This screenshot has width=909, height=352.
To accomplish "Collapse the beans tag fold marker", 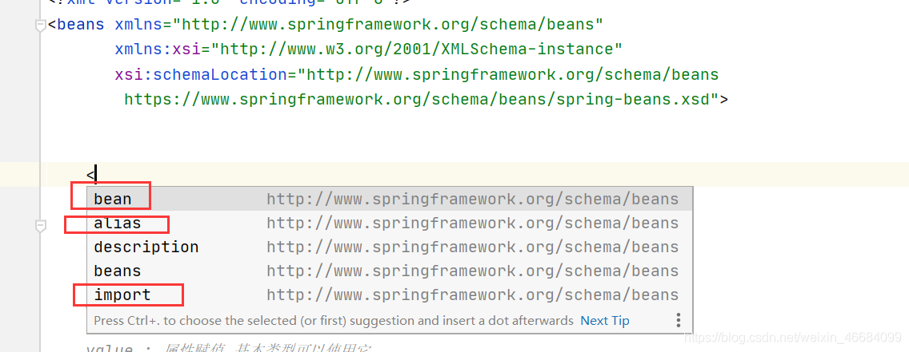I will point(41,26).
